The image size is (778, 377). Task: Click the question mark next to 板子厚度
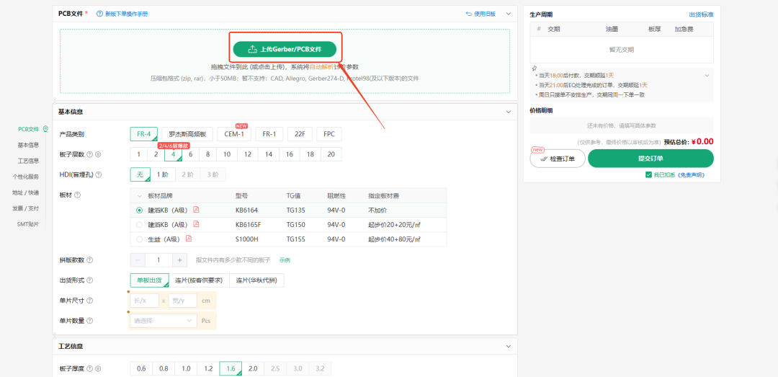click(x=89, y=368)
